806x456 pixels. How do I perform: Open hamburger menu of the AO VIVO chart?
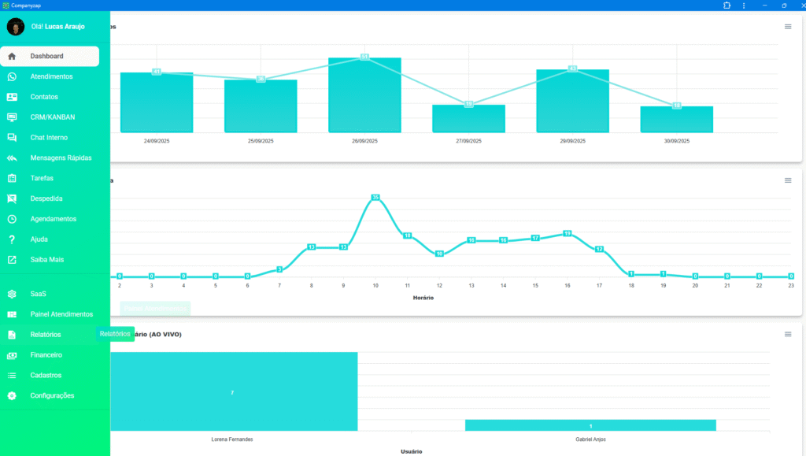point(788,335)
